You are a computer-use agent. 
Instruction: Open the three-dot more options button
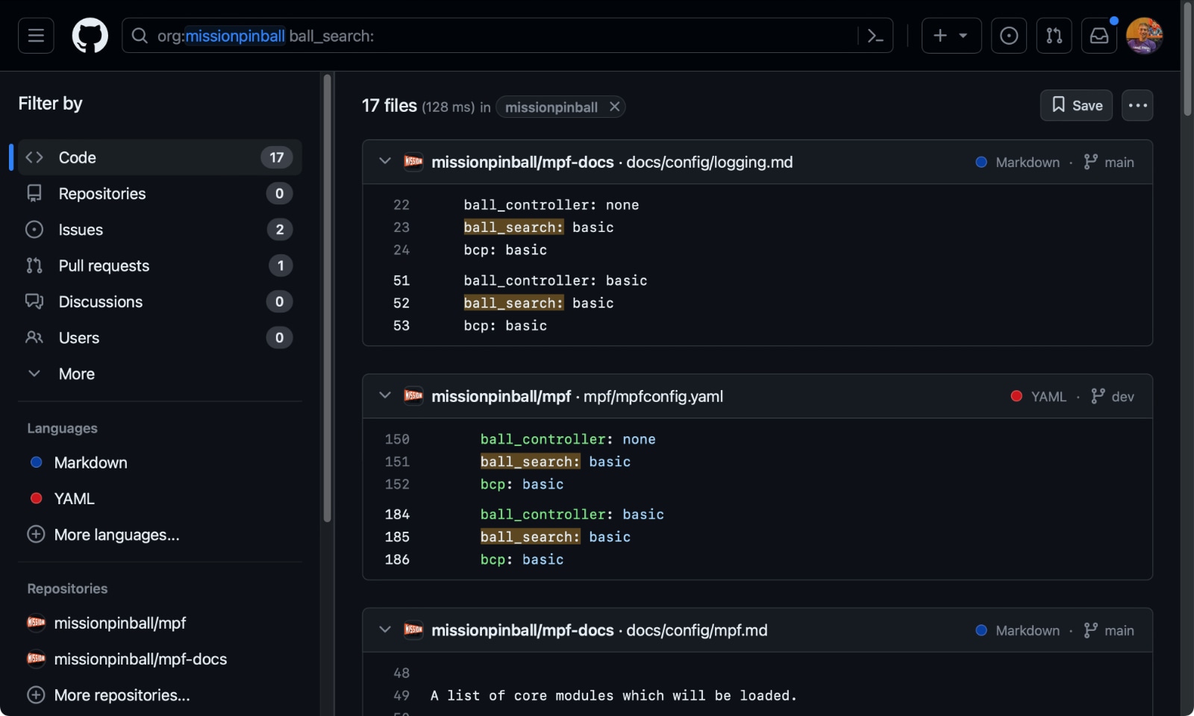click(x=1137, y=106)
